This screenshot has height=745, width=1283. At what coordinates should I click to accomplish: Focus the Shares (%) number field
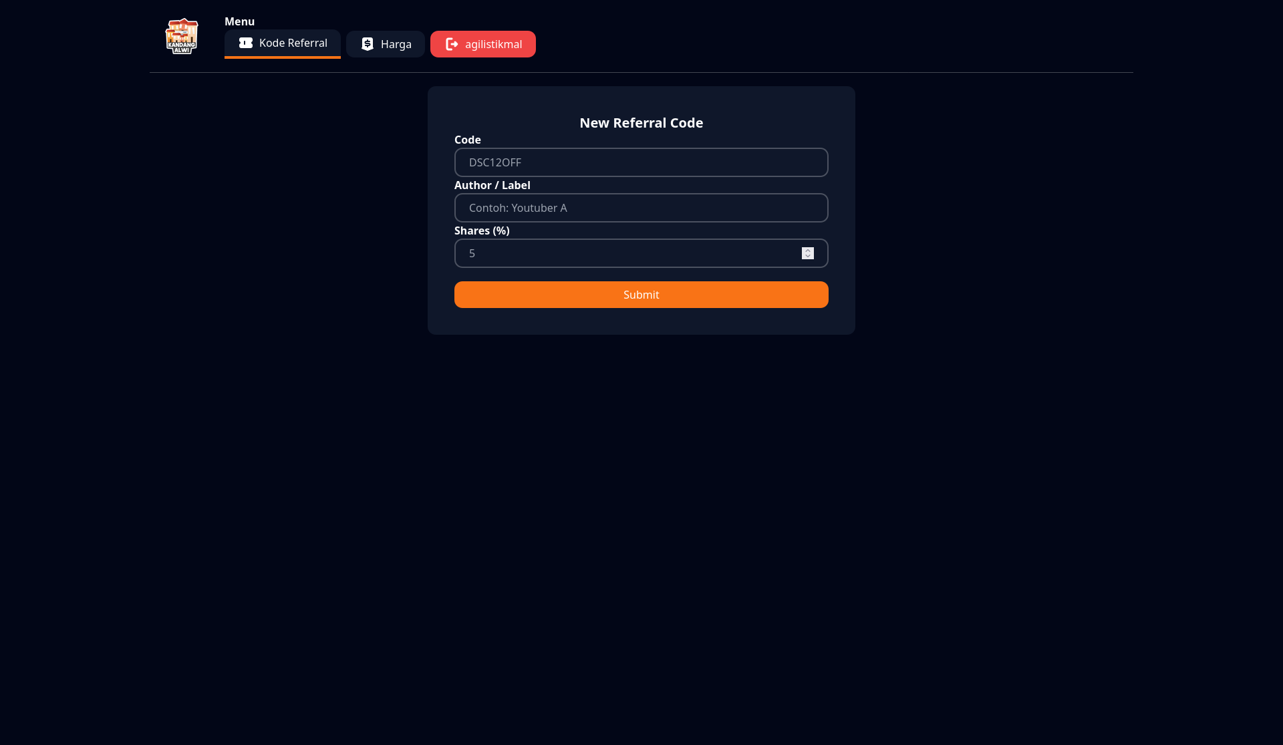click(641, 253)
